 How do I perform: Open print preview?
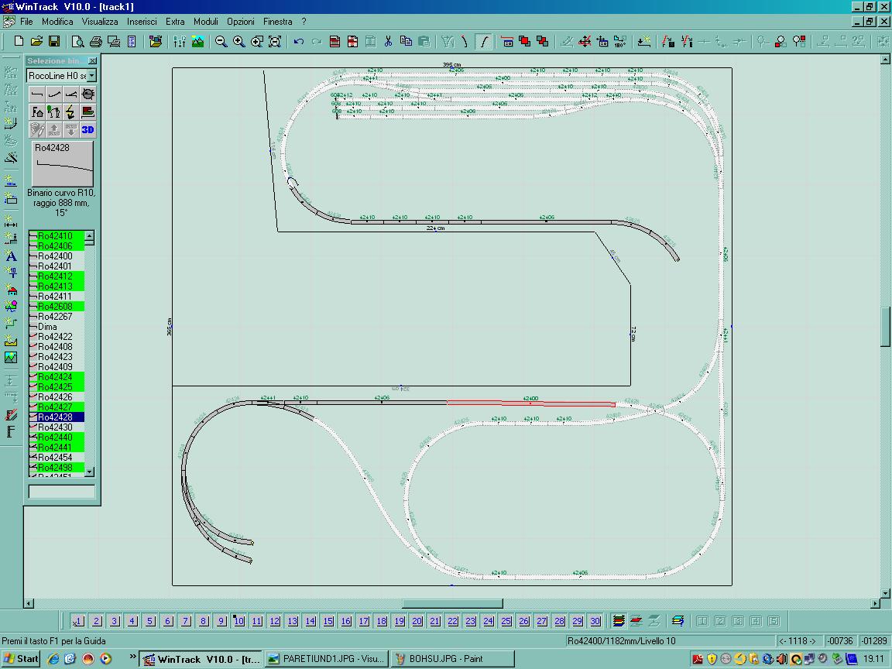click(78, 42)
